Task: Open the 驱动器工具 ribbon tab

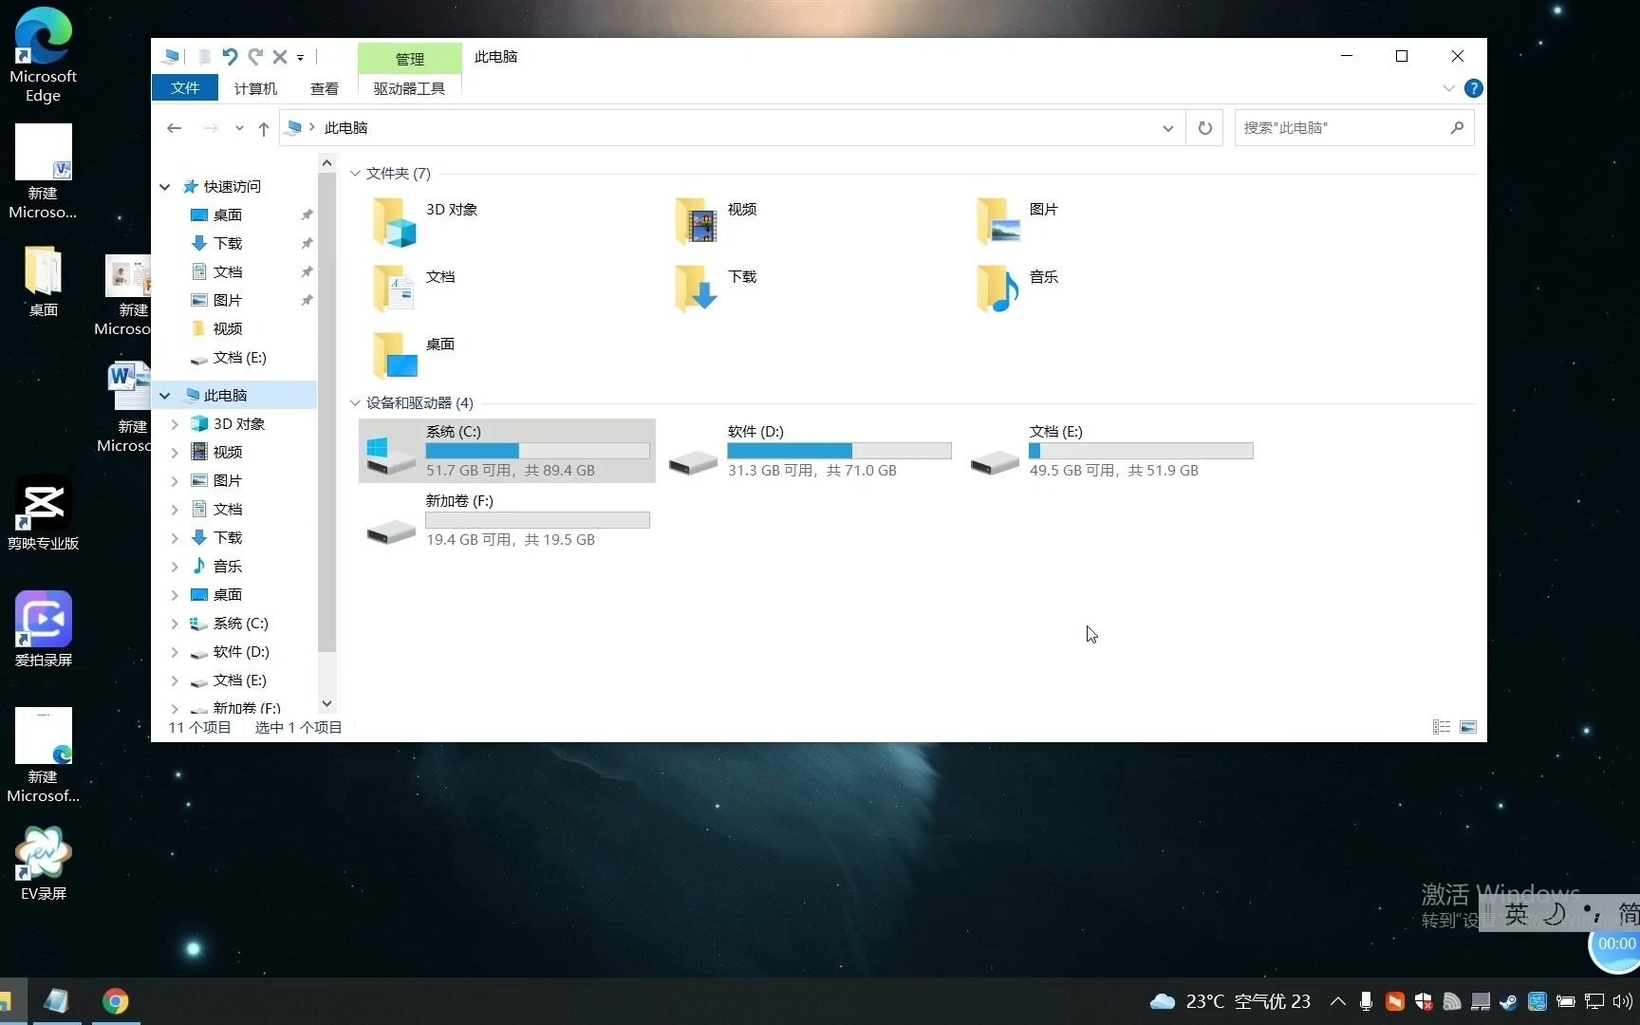Action: (409, 88)
